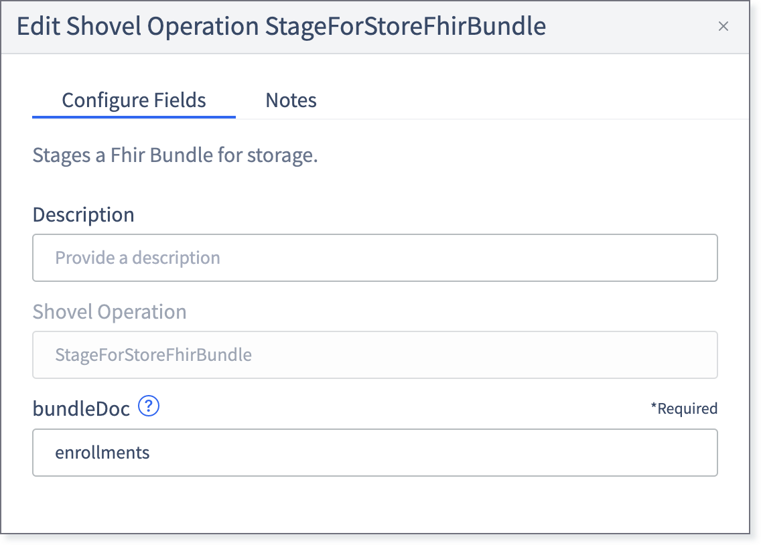Select the Configure Fields tab
This screenshot has height=545, width=761.
point(134,100)
